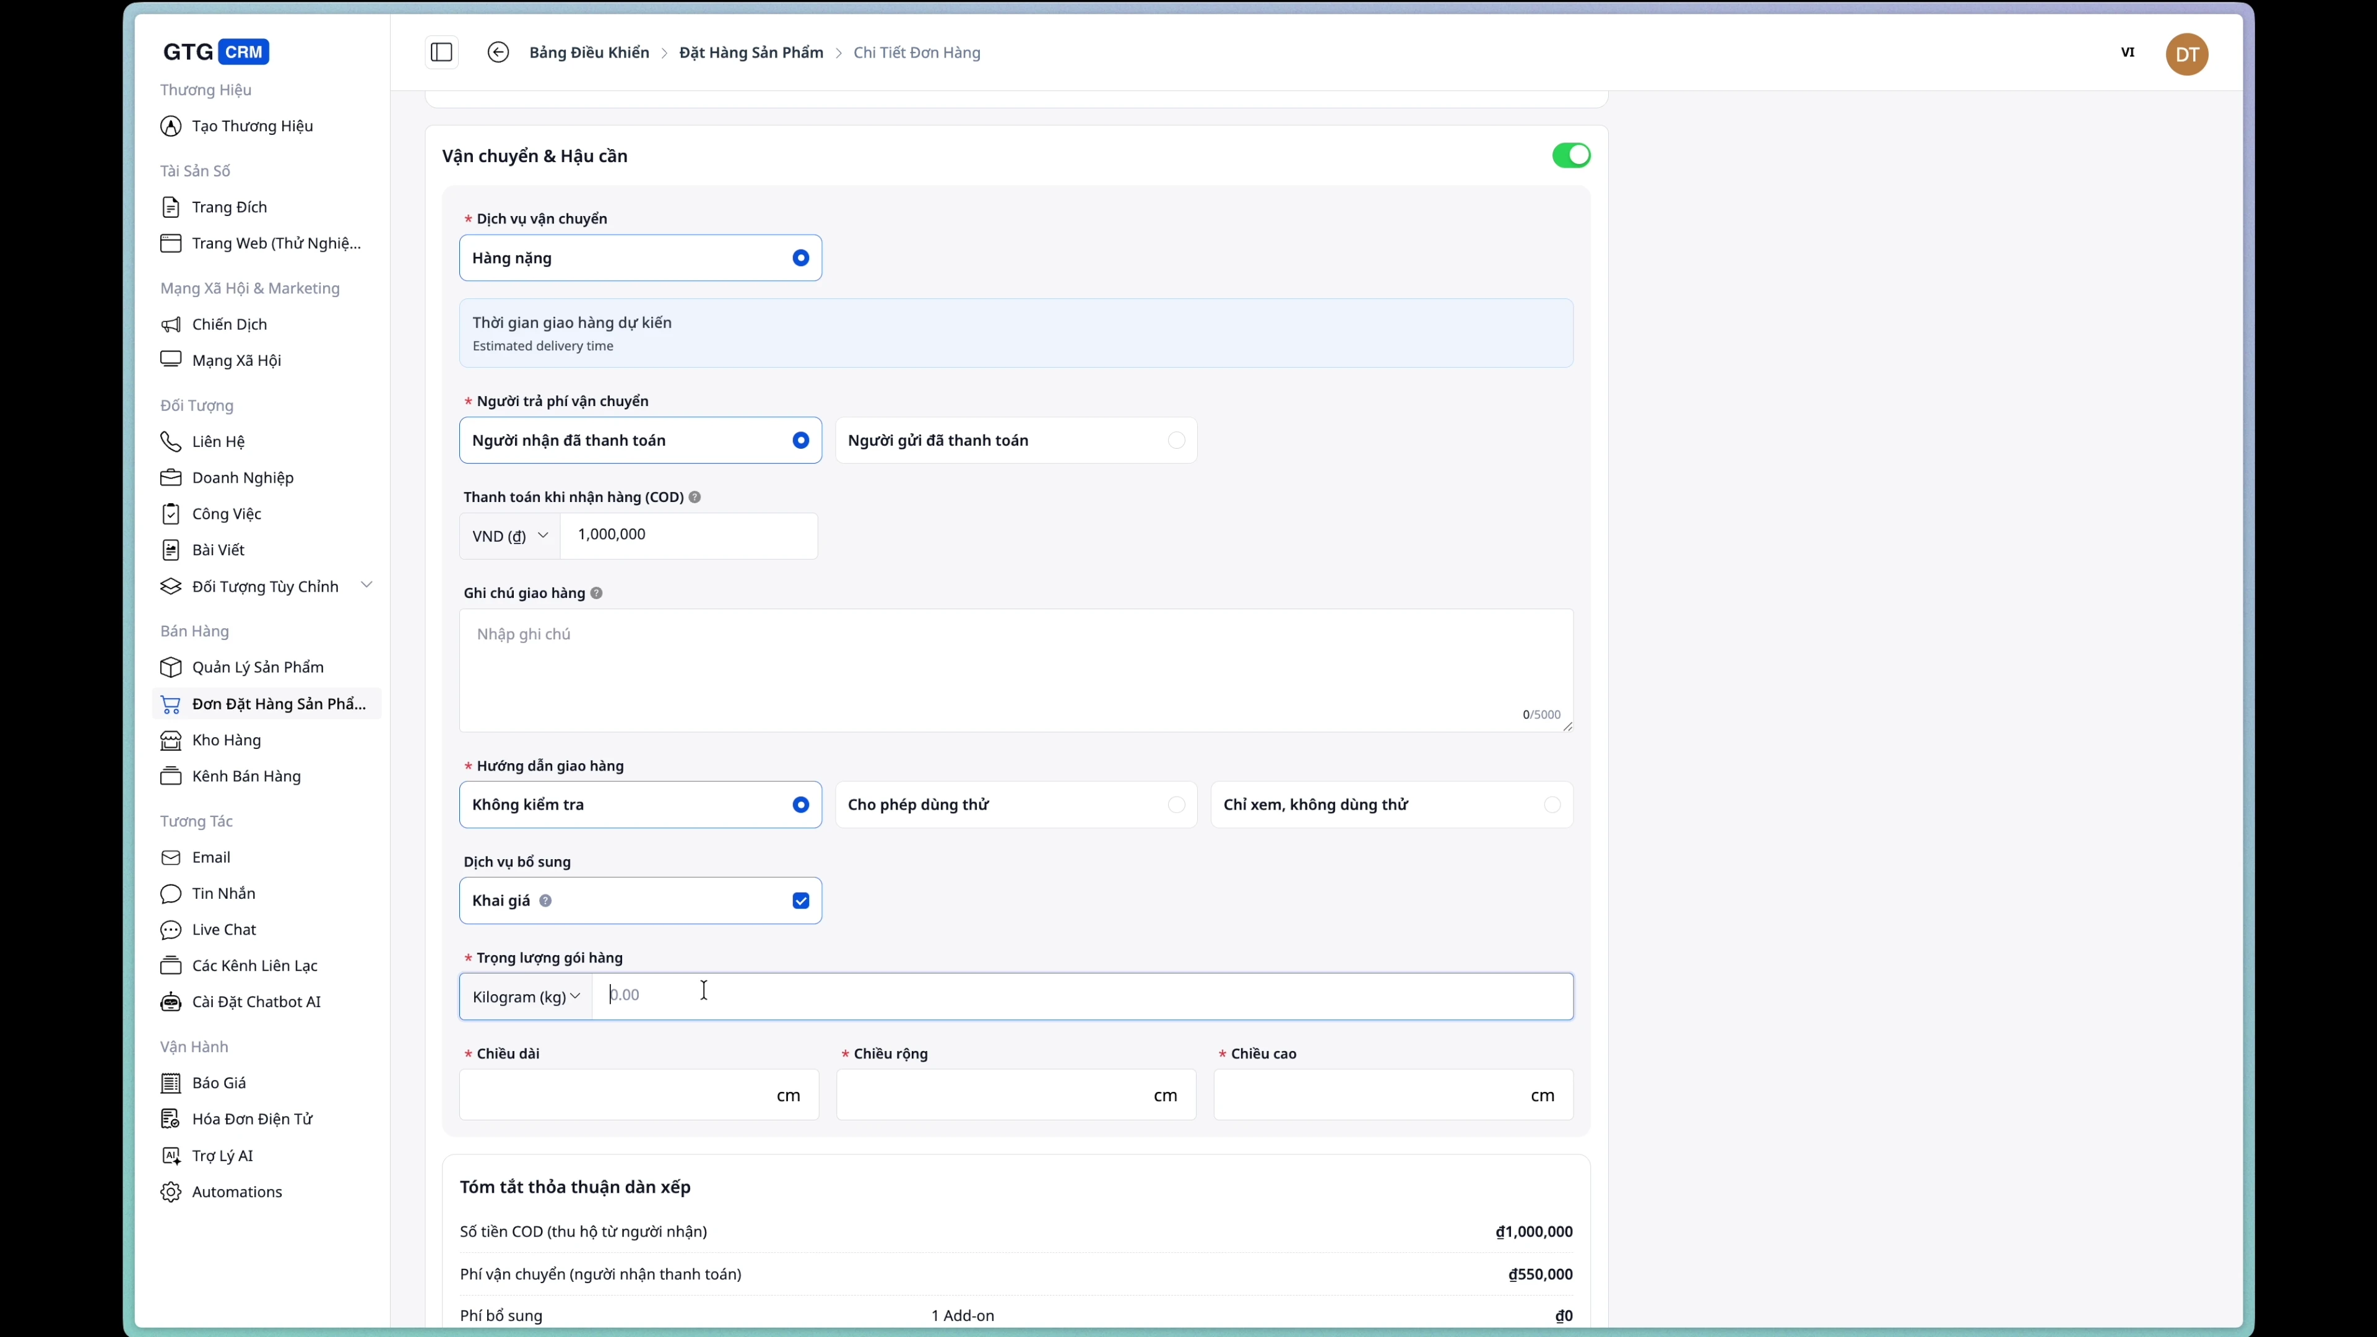This screenshot has width=2377, height=1337.
Task: Open the Kilogram unit dropdown
Action: coord(525,997)
